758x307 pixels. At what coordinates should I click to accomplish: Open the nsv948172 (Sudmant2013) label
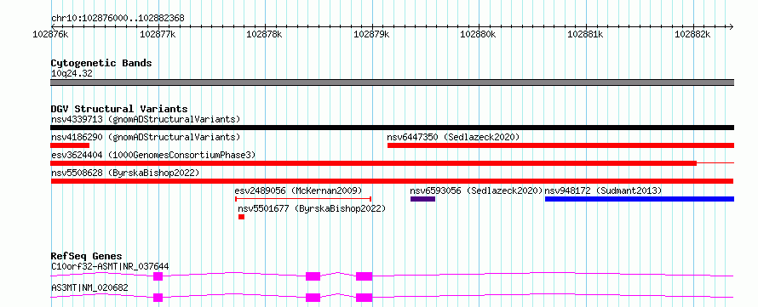pos(603,190)
